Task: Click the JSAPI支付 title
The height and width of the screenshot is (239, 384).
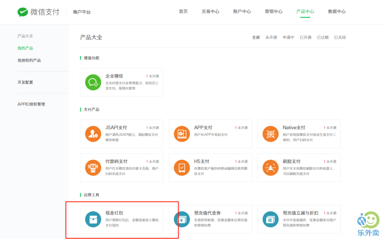Action: (116, 127)
